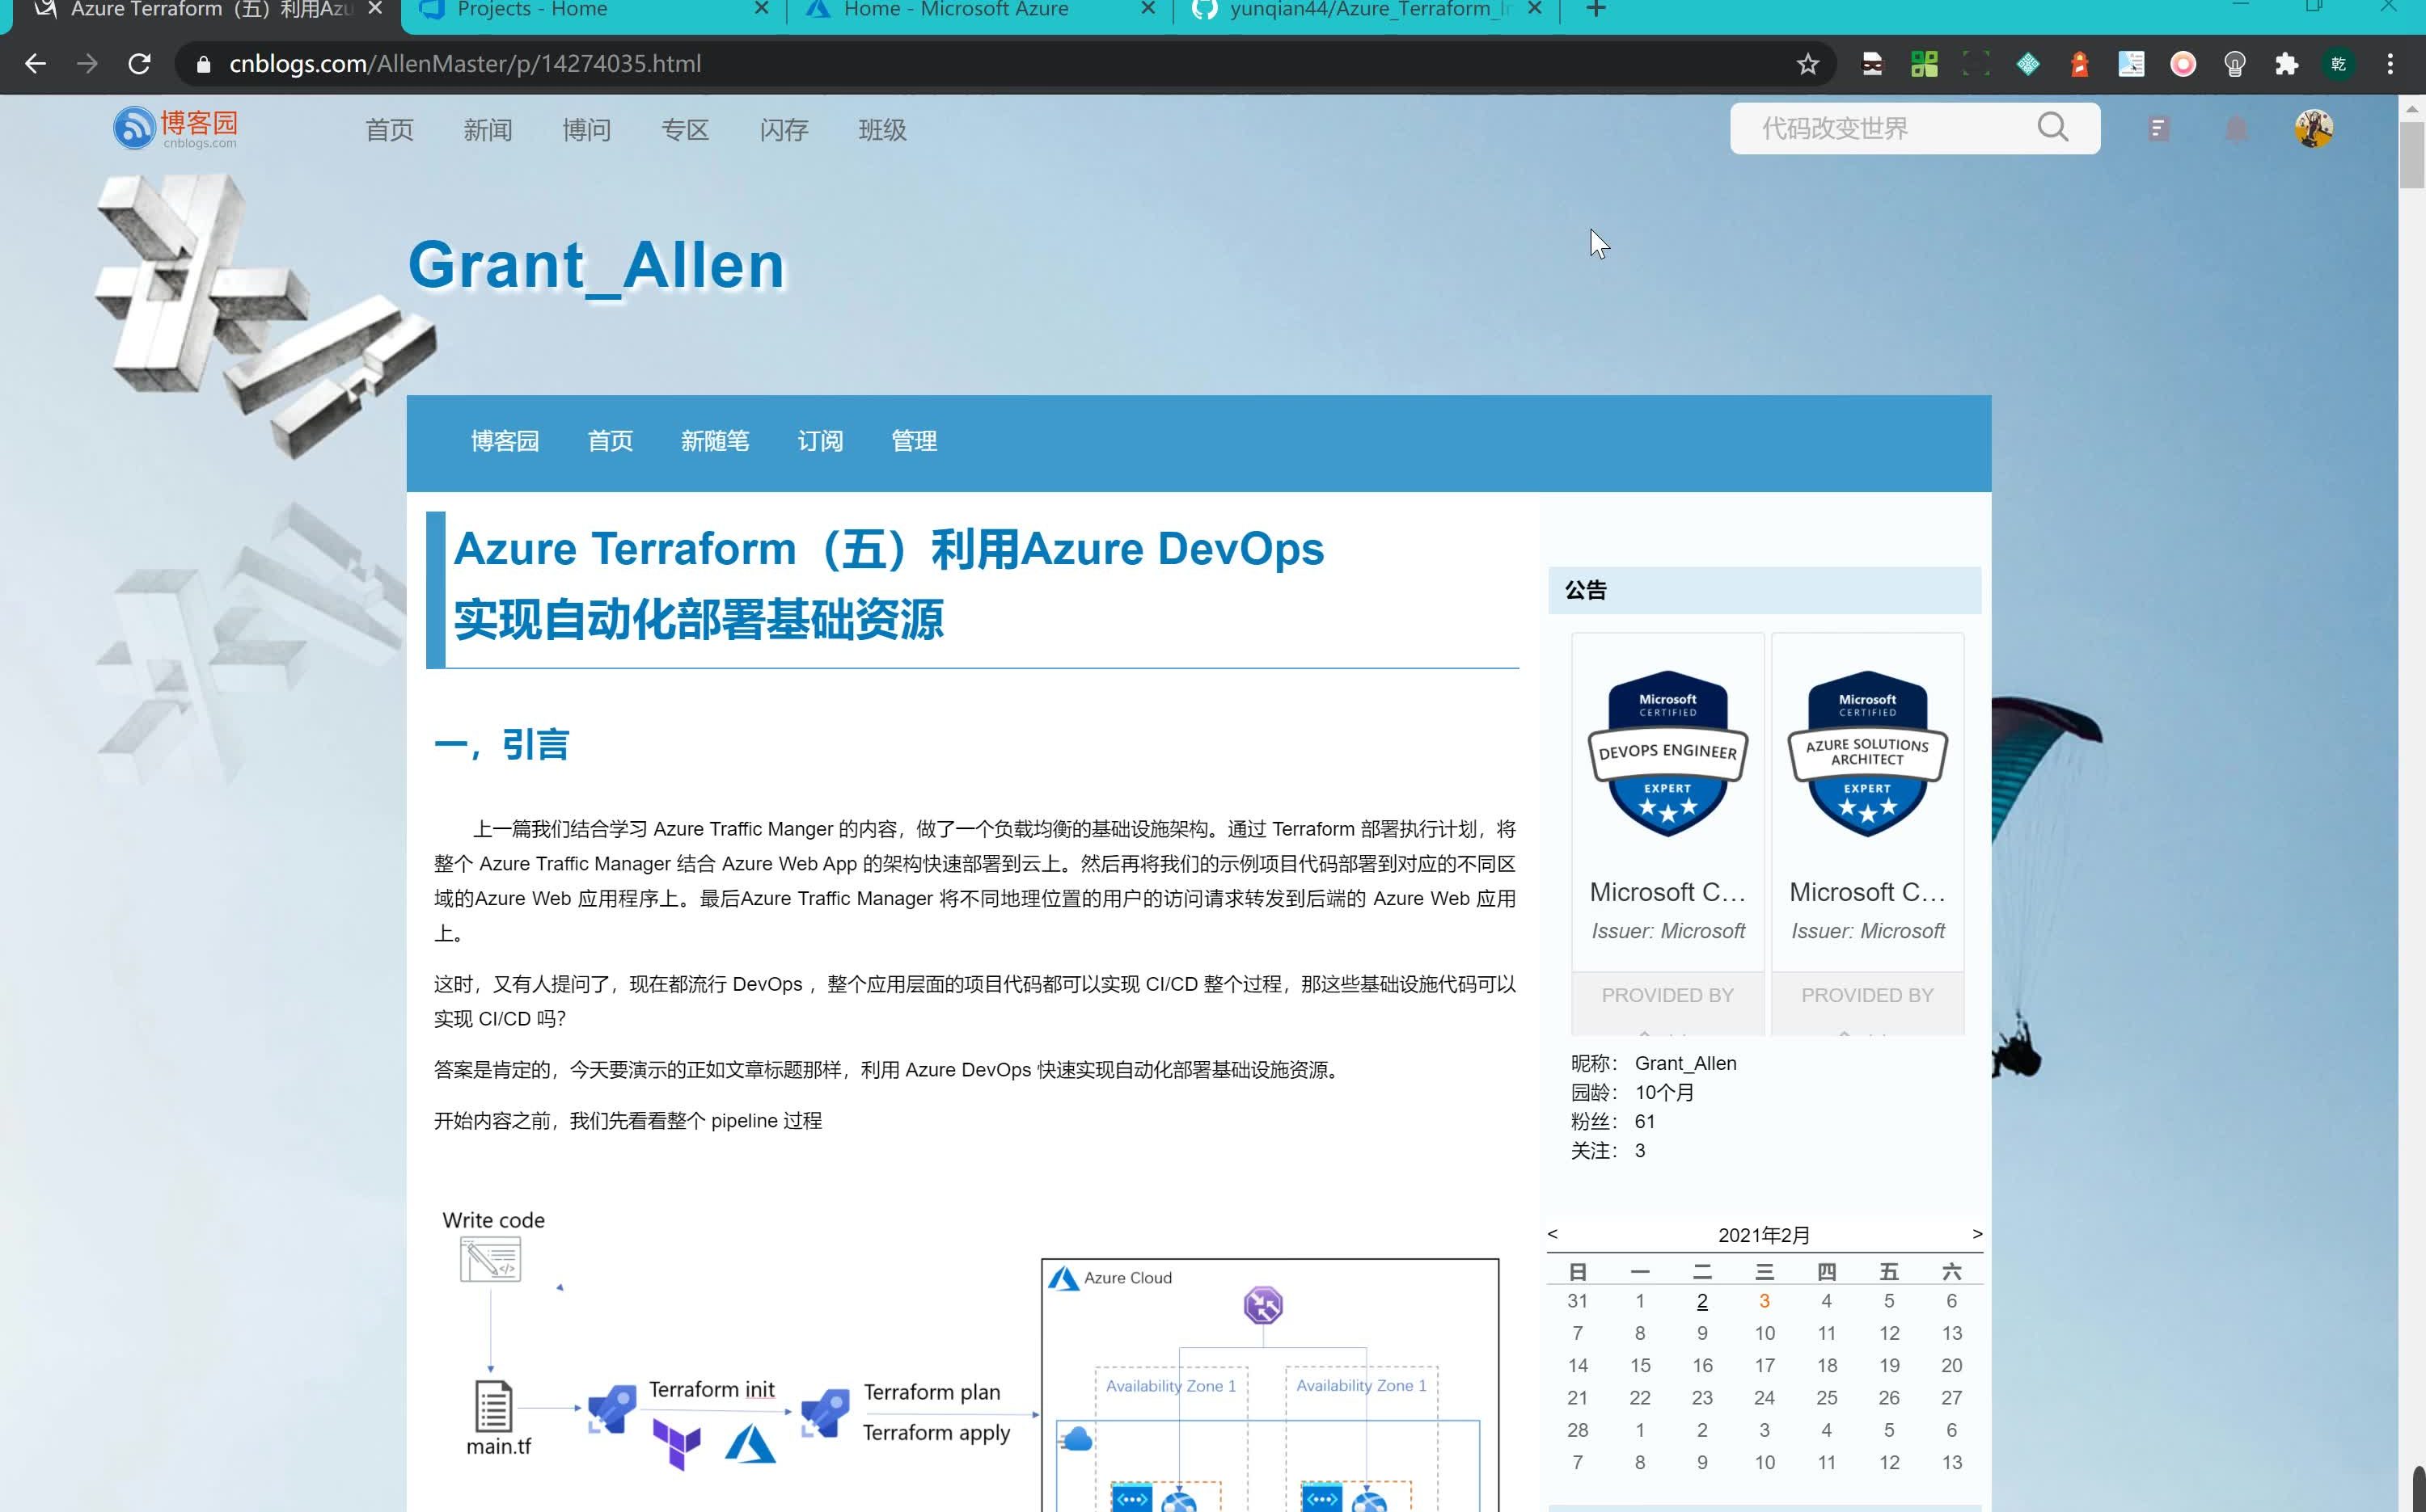Image resolution: width=2426 pixels, height=1512 pixels.
Task: Click the green profile avatar in toolbar
Action: 2338,64
